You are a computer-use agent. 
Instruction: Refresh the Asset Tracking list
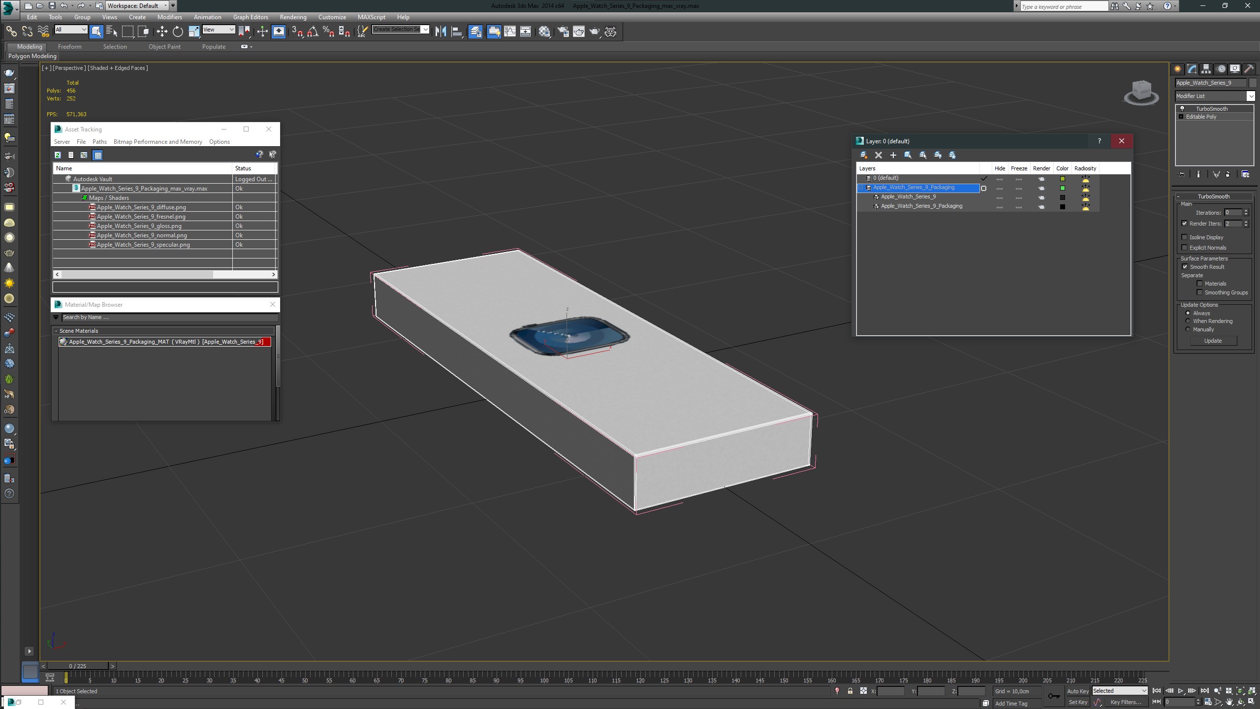(58, 155)
